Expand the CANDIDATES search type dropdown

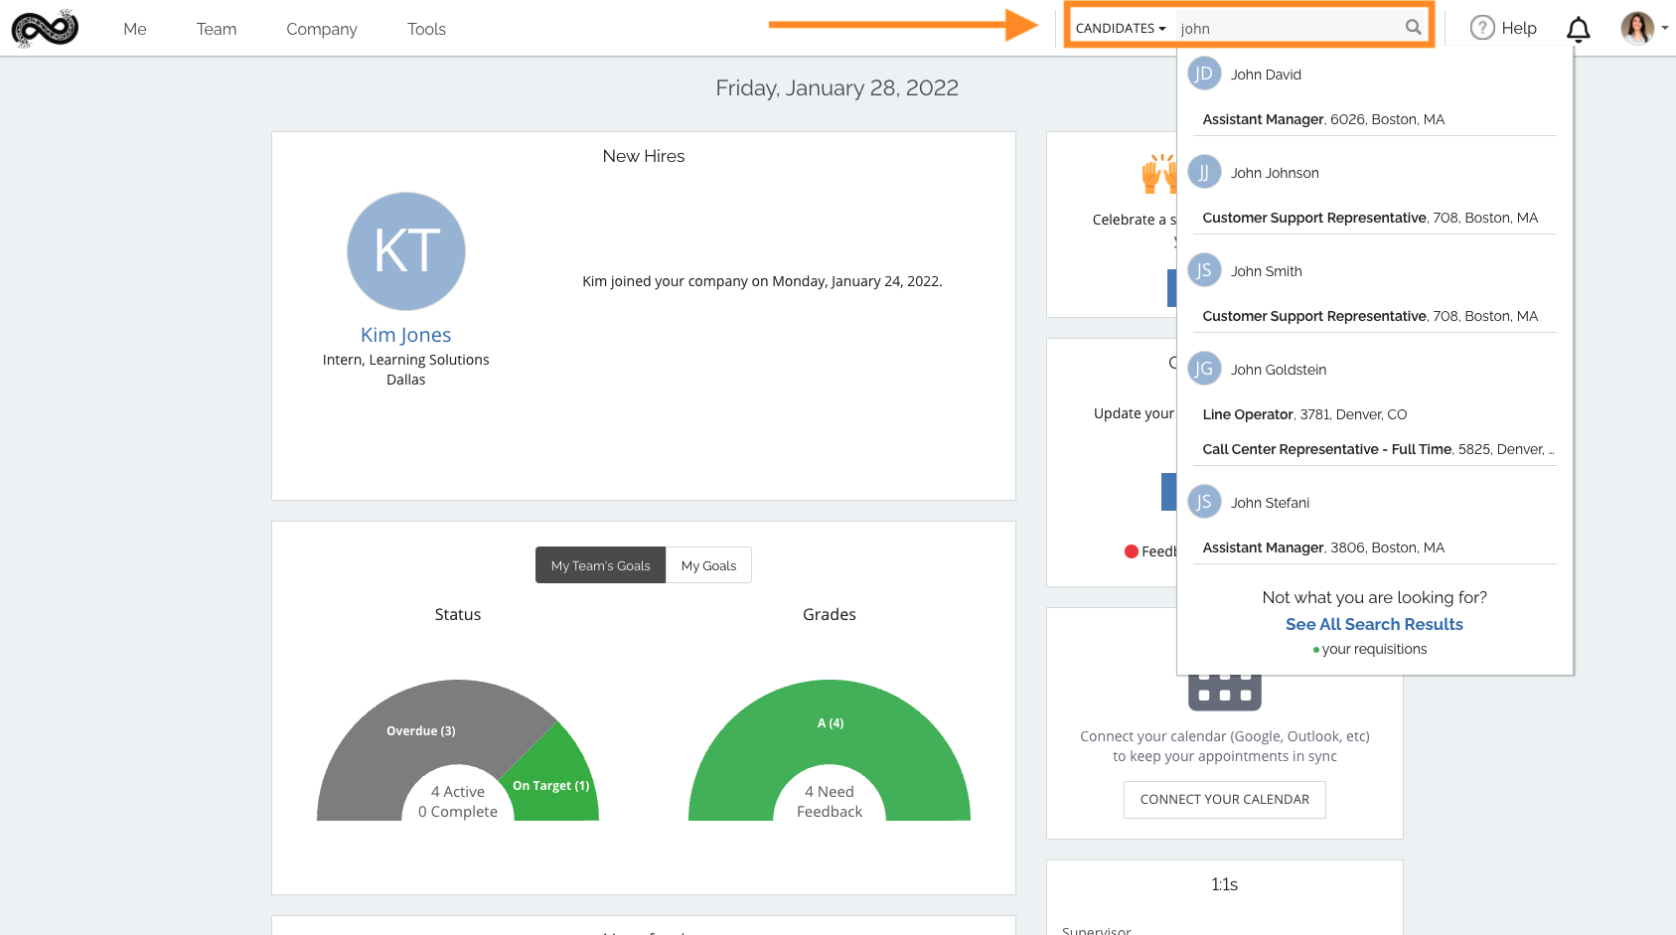pyautogui.click(x=1120, y=29)
